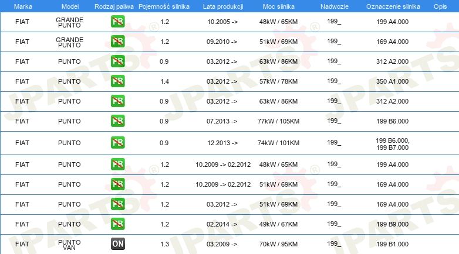Click the petrol icon in the Punto 51kW / 69KM 10.2009 row

(117, 184)
